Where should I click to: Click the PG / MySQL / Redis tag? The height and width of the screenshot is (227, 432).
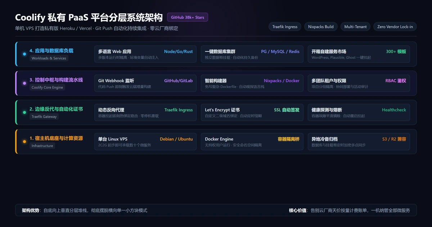[280, 52]
